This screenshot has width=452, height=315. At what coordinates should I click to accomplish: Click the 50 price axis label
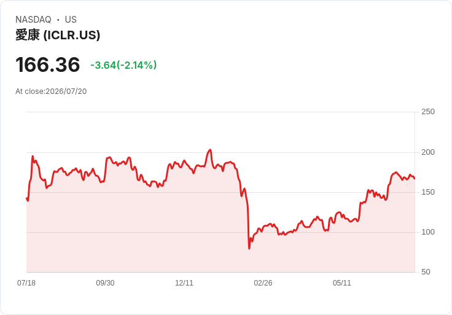point(426,272)
